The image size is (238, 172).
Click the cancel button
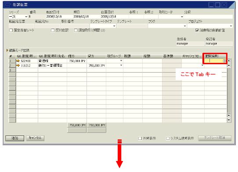(35, 138)
